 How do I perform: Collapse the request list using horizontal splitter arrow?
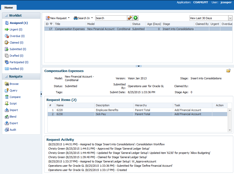(139, 66)
